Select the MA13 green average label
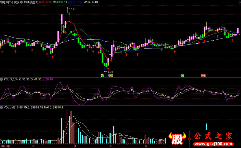 [x=60, y=2]
